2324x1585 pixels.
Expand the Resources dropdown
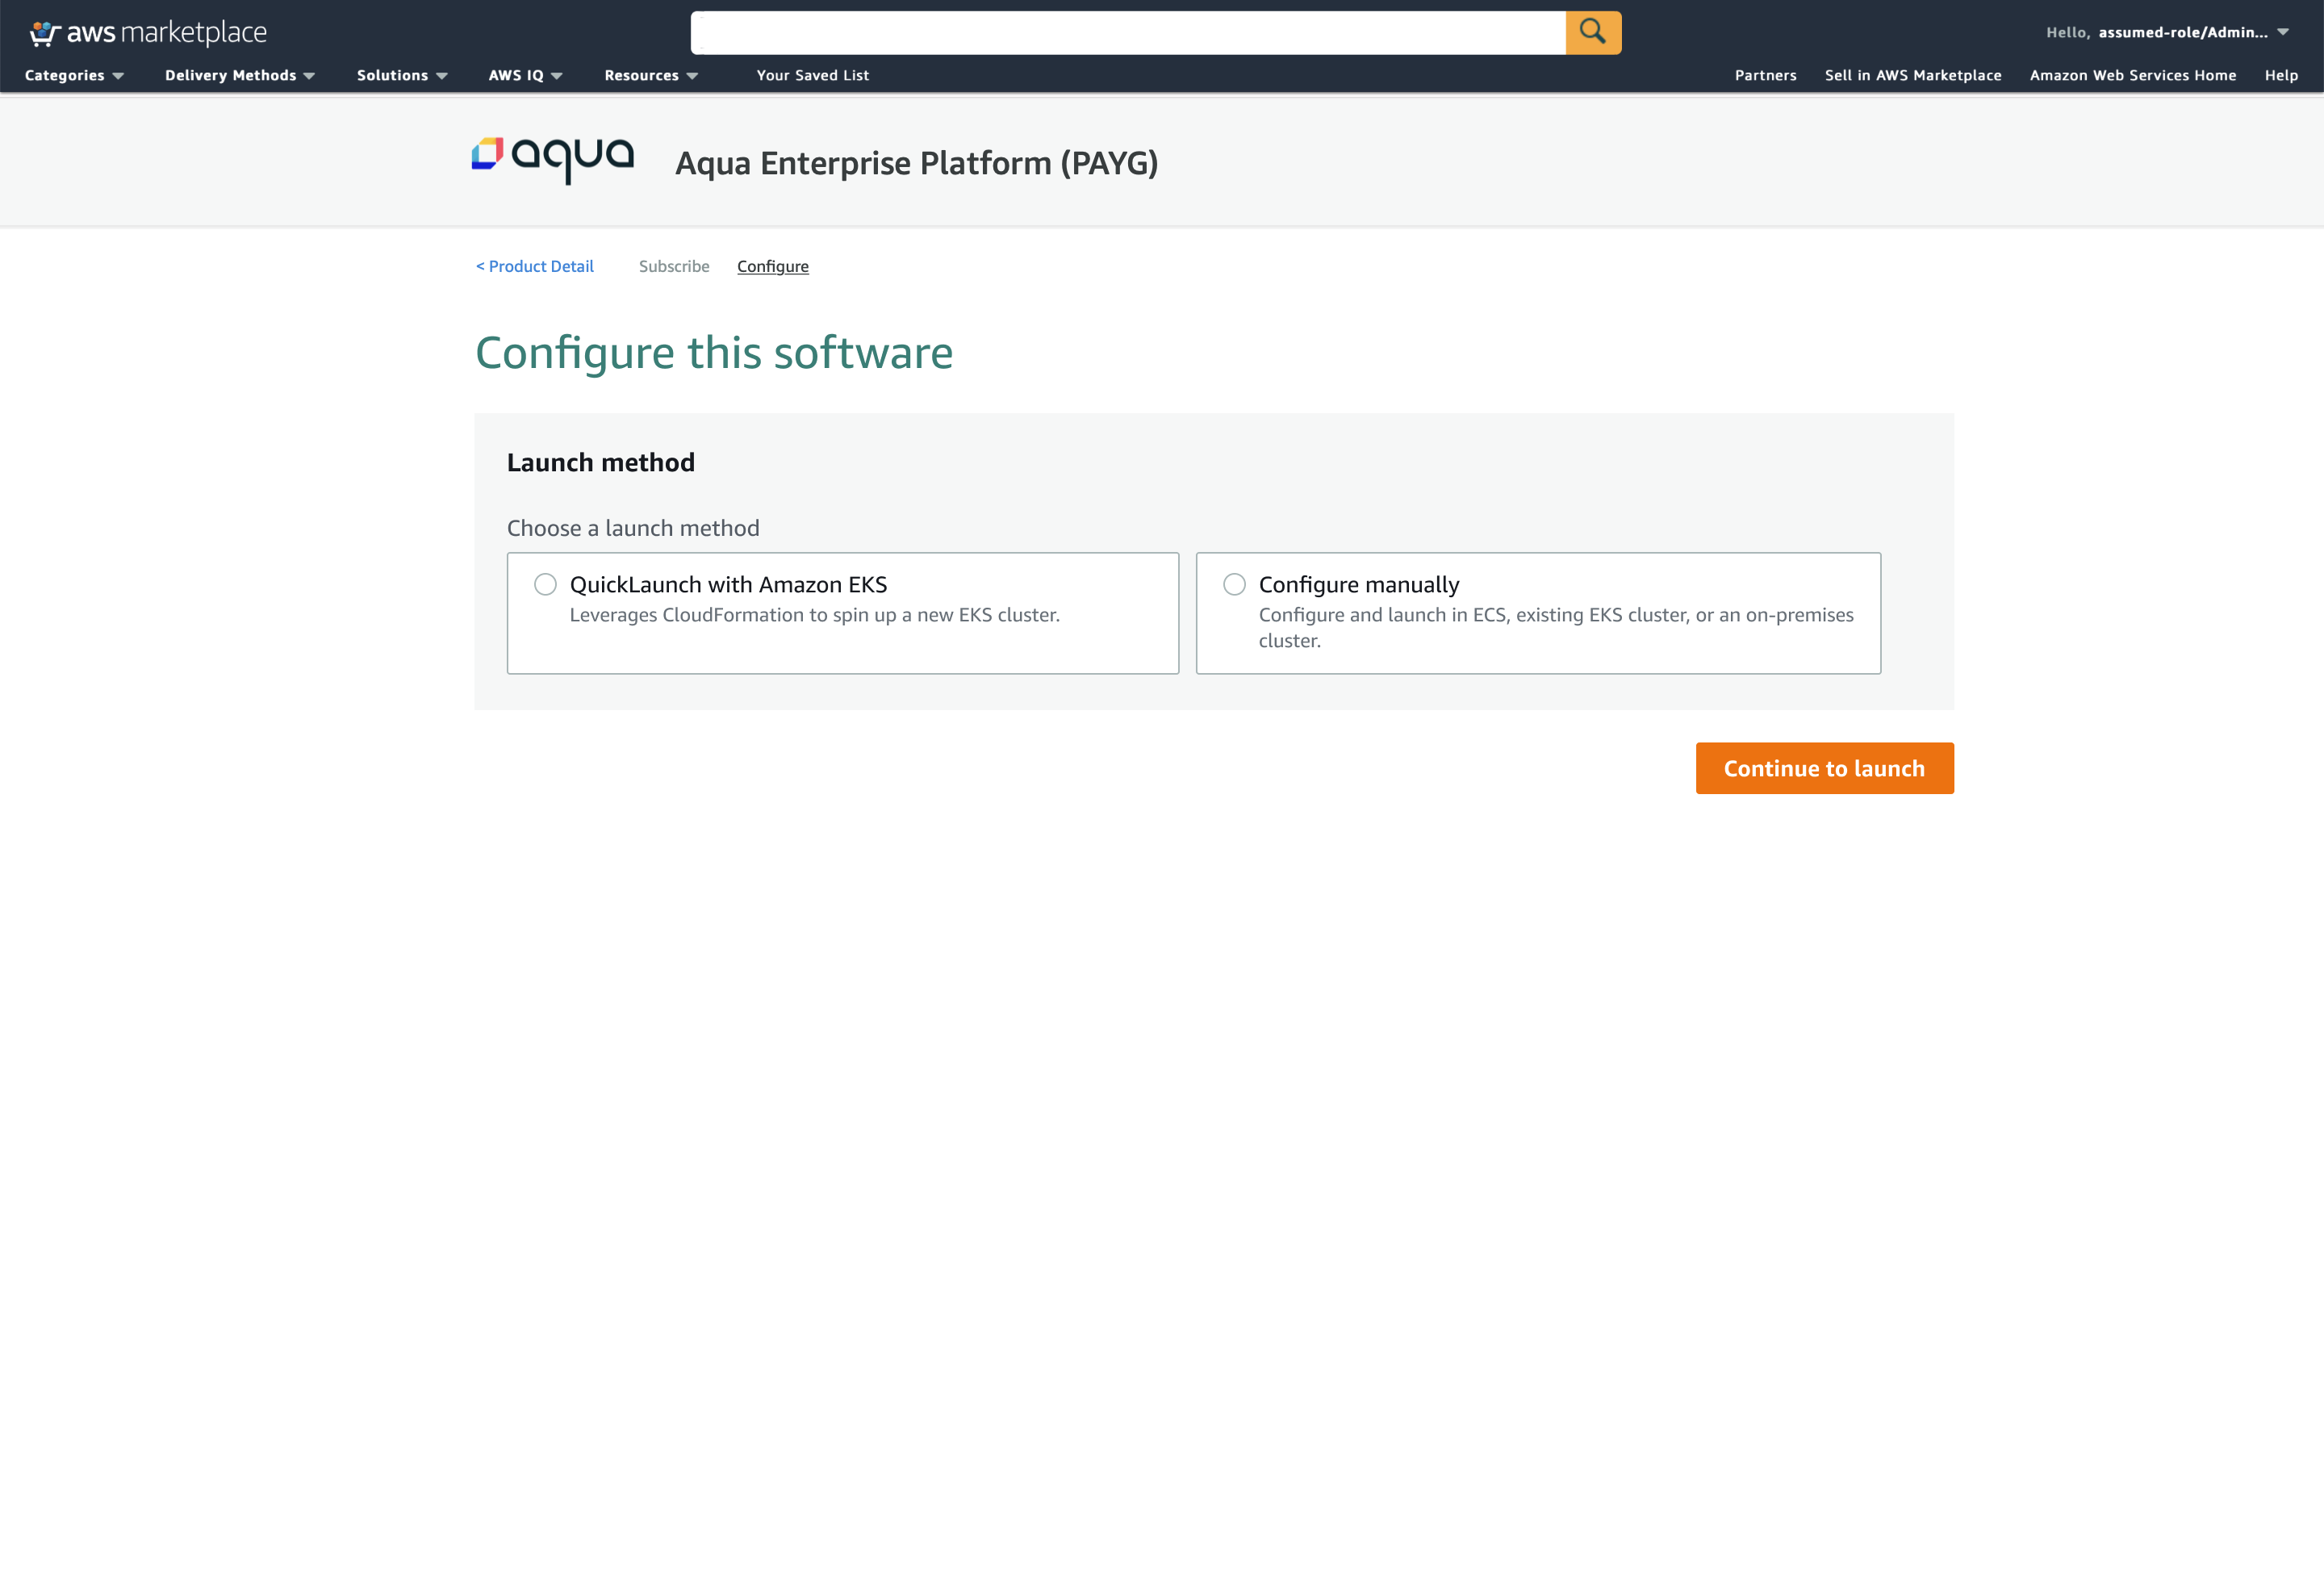click(x=651, y=75)
